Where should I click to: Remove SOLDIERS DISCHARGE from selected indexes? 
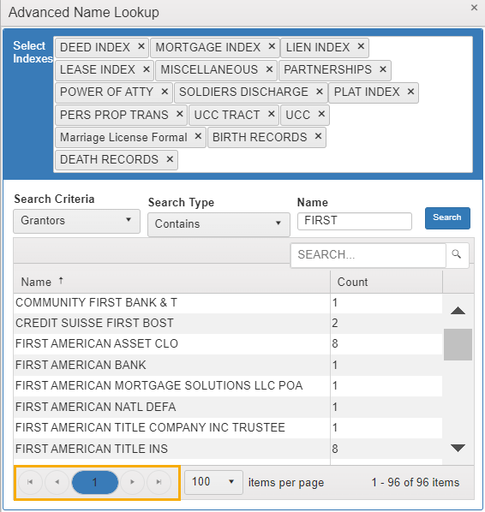click(x=320, y=92)
